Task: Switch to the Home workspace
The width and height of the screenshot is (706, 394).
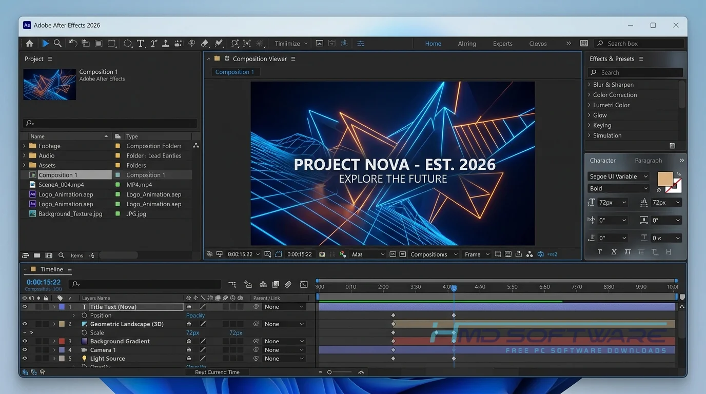Action: point(433,44)
